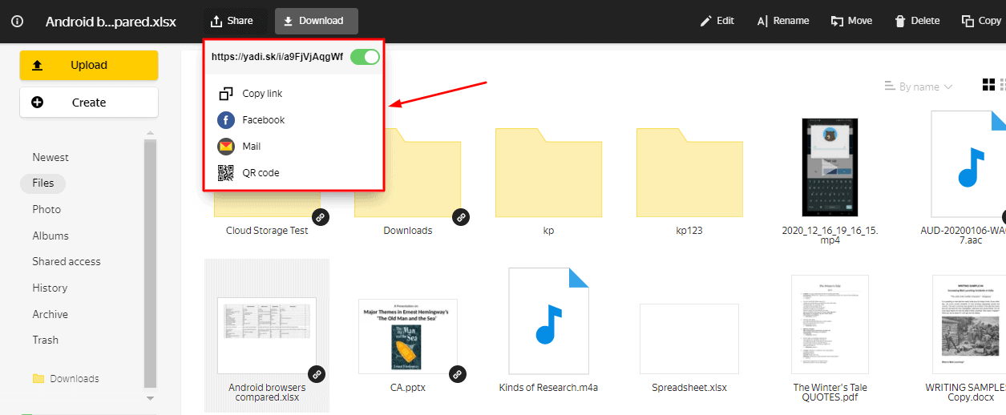Select WRITING SAMPLES Copy.docx thumbnail

(971, 324)
